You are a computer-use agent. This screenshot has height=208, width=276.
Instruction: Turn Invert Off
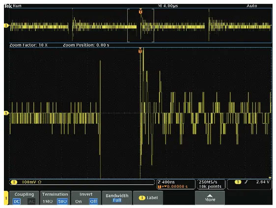93,201
